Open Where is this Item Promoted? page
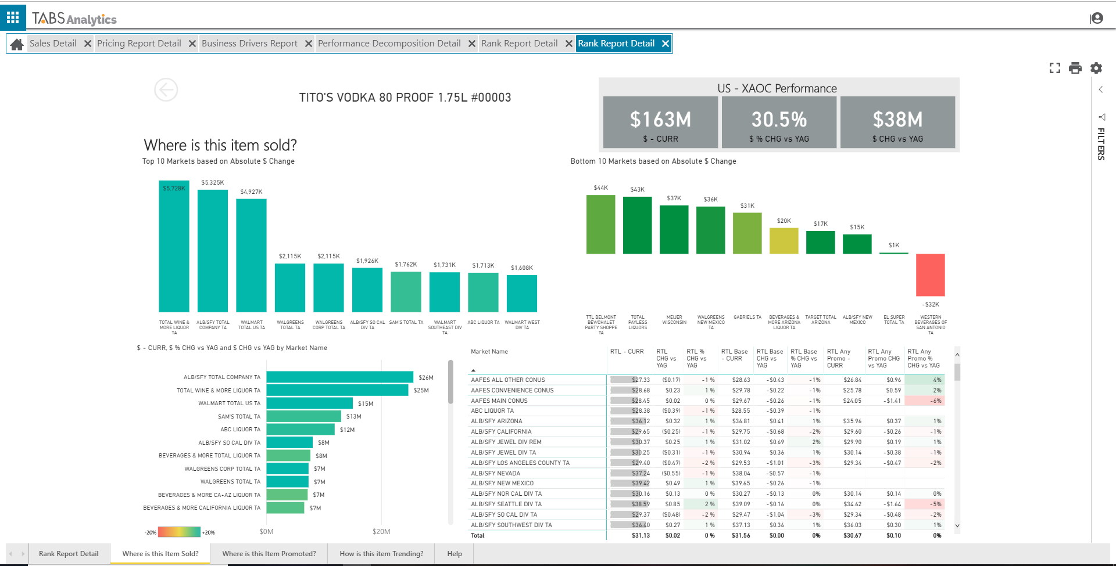Viewport: 1116px width, 566px height. pyautogui.click(x=269, y=554)
